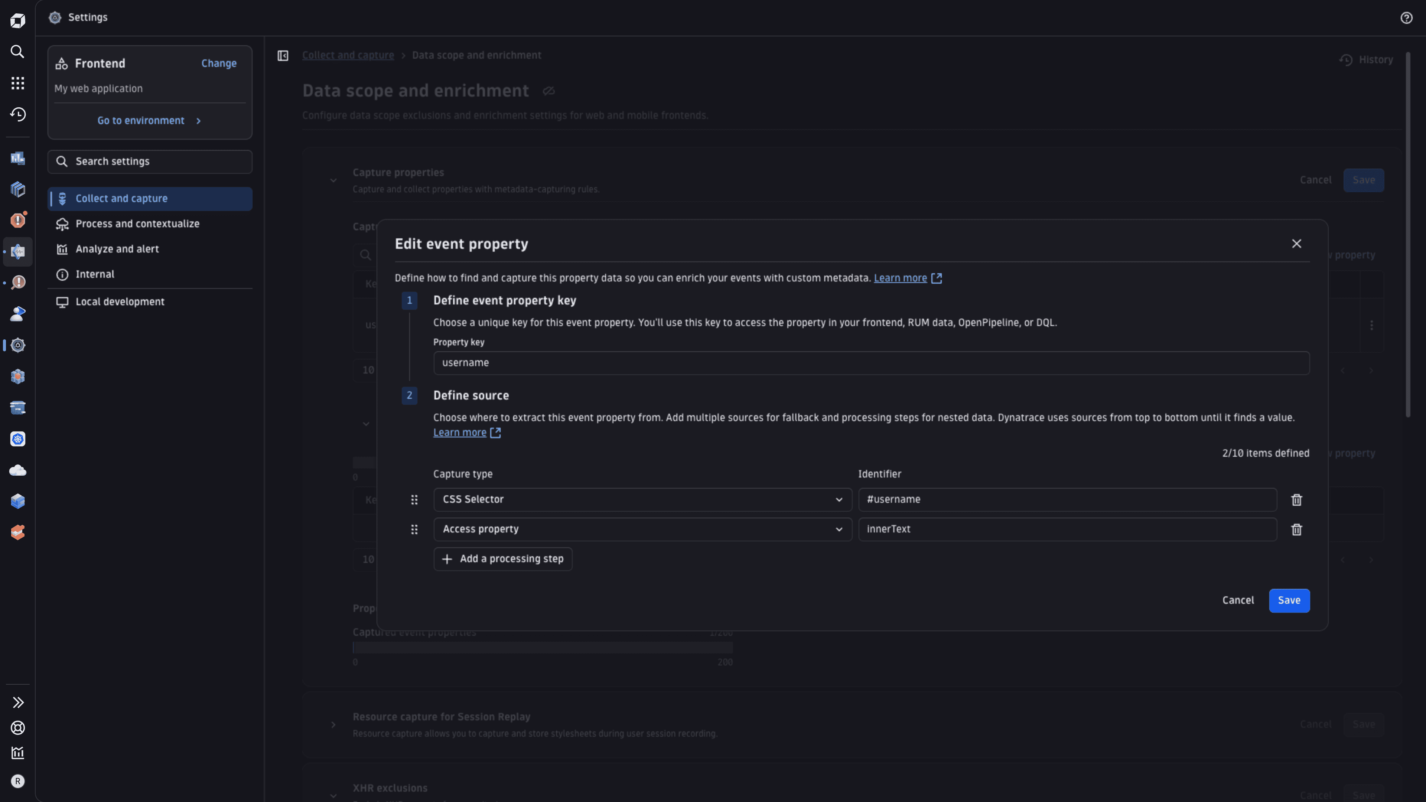The image size is (1426, 802).
Task: Open the CSS Selector capture type dropdown
Action: click(x=643, y=500)
